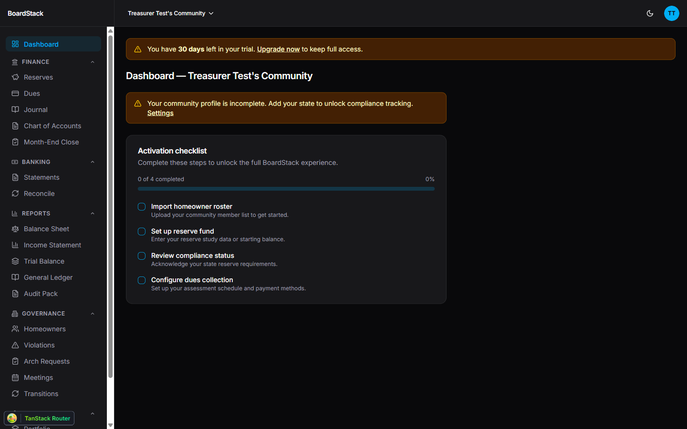The width and height of the screenshot is (687, 429).
Task: Collapse the Banking section chevron
Action: pos(93,162)
